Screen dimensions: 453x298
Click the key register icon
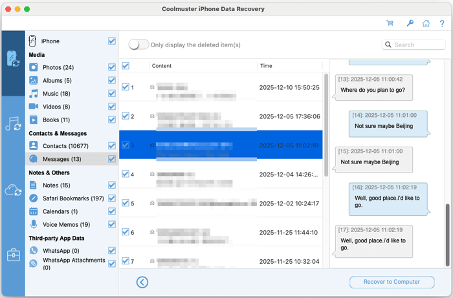point(410,23)
